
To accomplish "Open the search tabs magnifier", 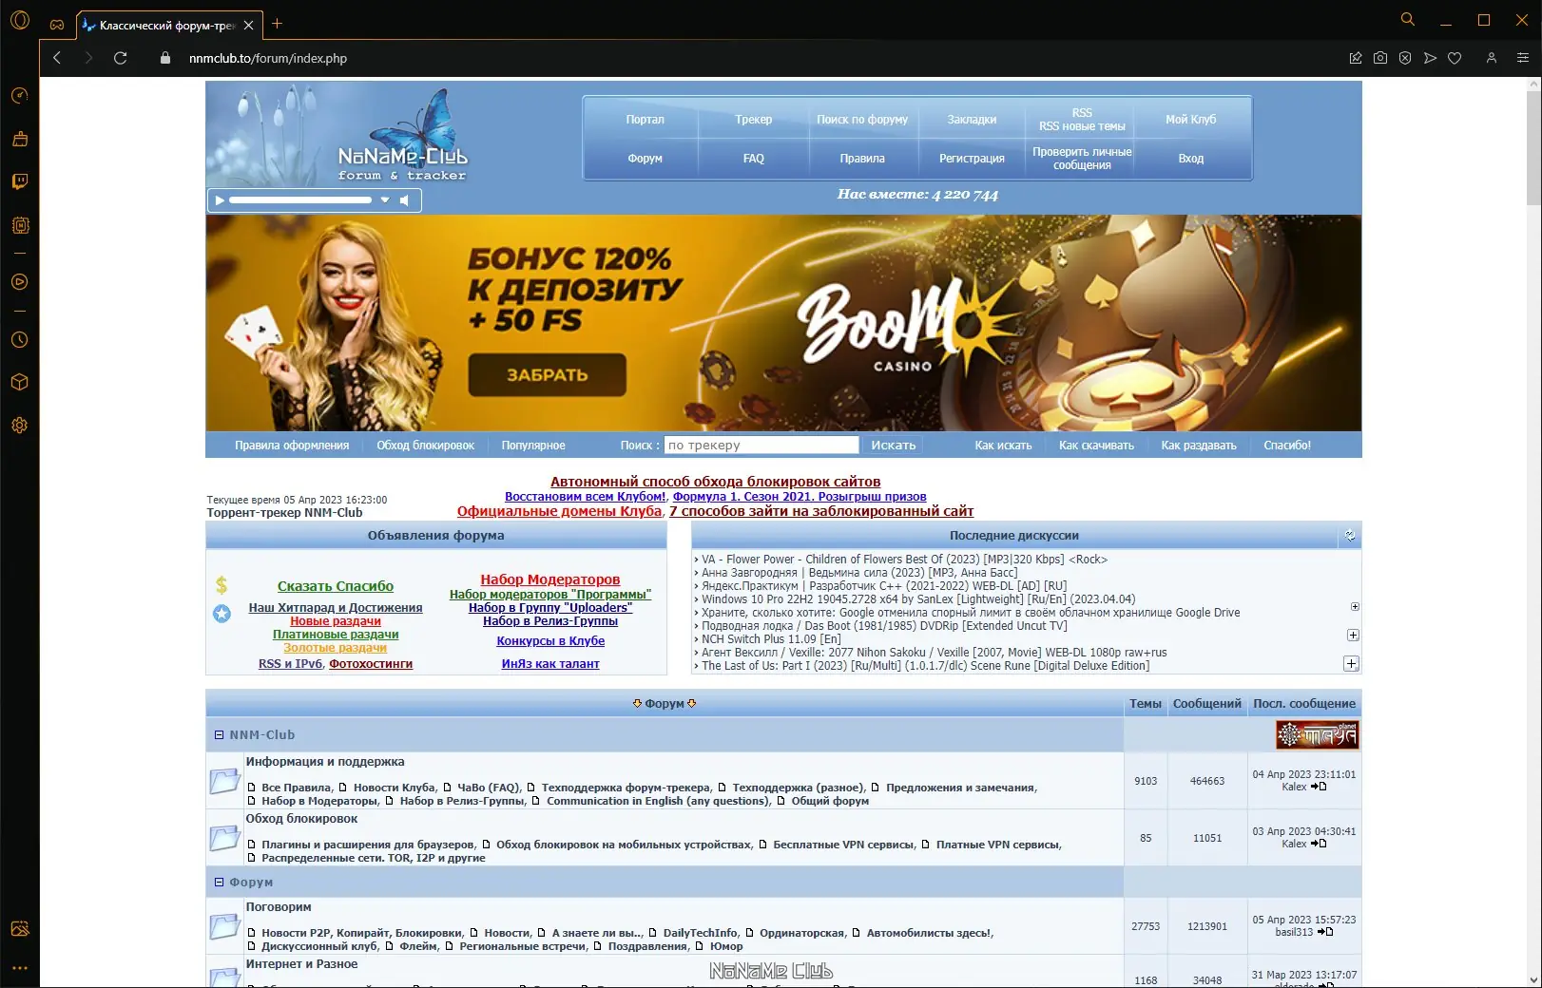I will 1408,20.
